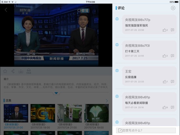Open the episode thumbnail 20170725 21:00
The height and width of the screenshot is (135, 180).
16,113
